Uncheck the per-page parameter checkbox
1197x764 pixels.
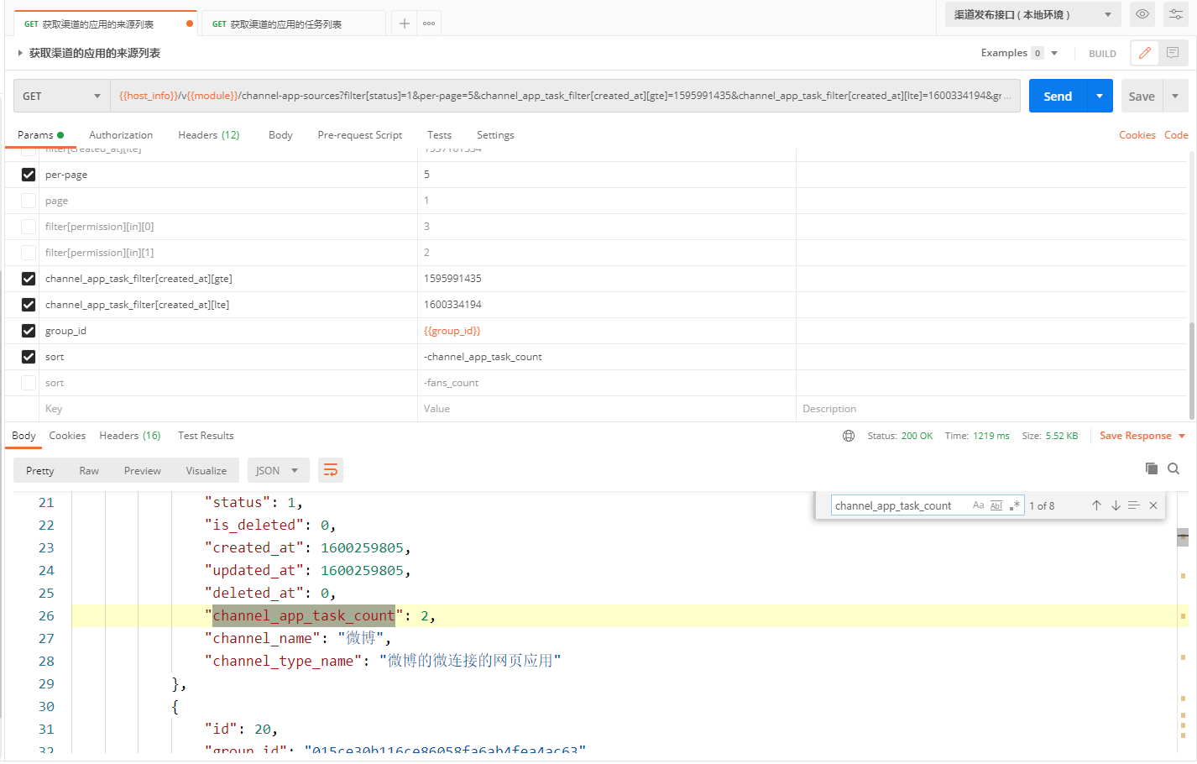pyautogui.click(x=29, y=175)
